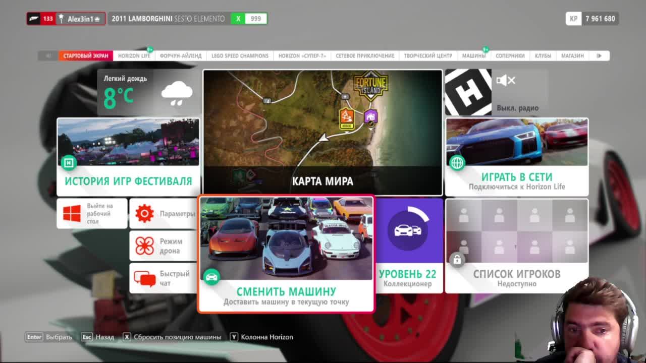Screen dimensions: 646x363
Task: Toggle radio via Выкл. радио label
Action: (517, 108)
